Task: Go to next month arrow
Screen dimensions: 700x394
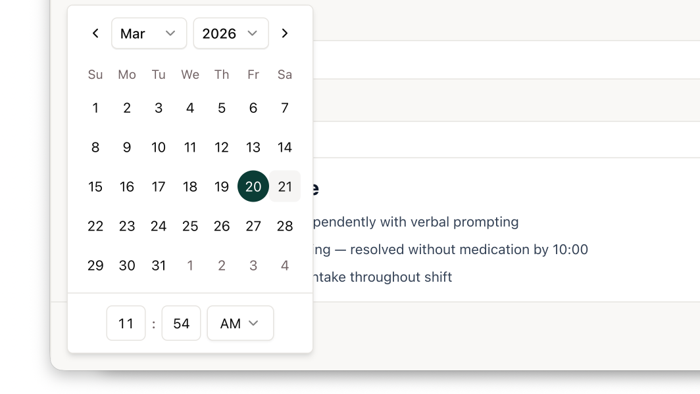Action: point(285,33)
